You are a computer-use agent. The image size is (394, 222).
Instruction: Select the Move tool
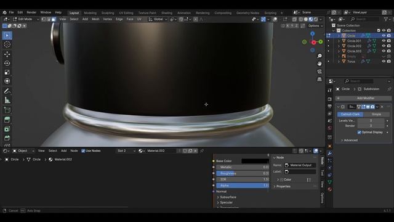point(7,54)
